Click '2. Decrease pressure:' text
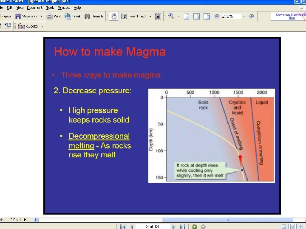Screen dimensions: 306x229 [x=93, y=91]
